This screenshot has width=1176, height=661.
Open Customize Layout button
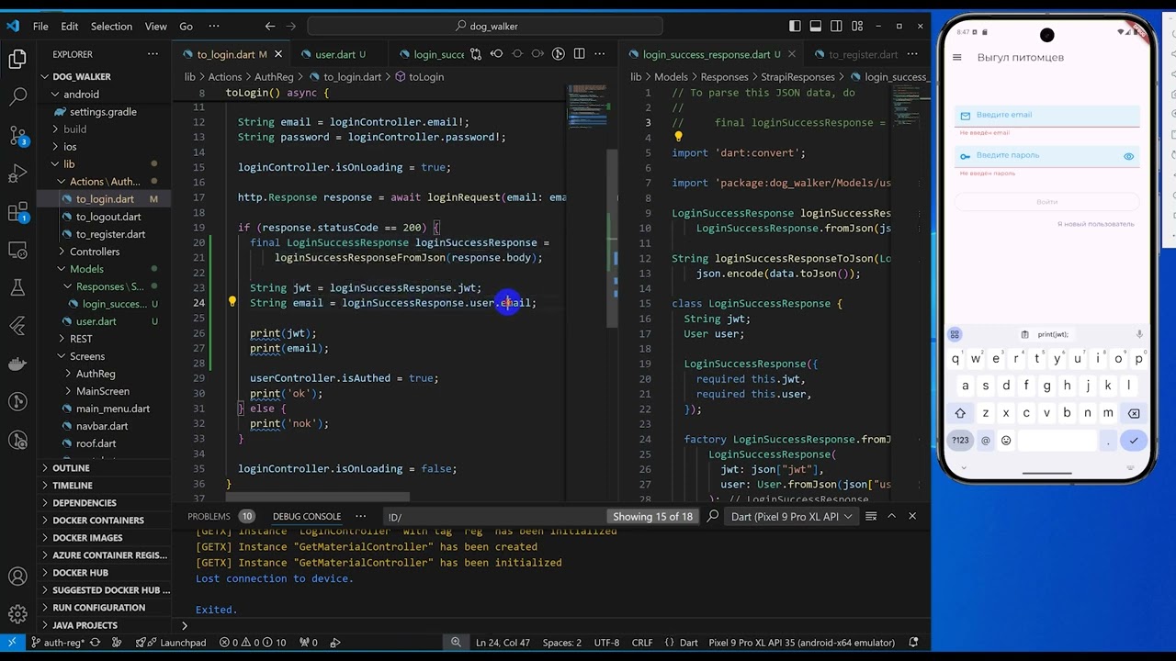coord(858,26)
